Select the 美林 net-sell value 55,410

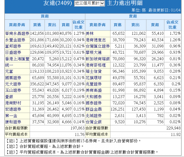click(x=158, y=33)
